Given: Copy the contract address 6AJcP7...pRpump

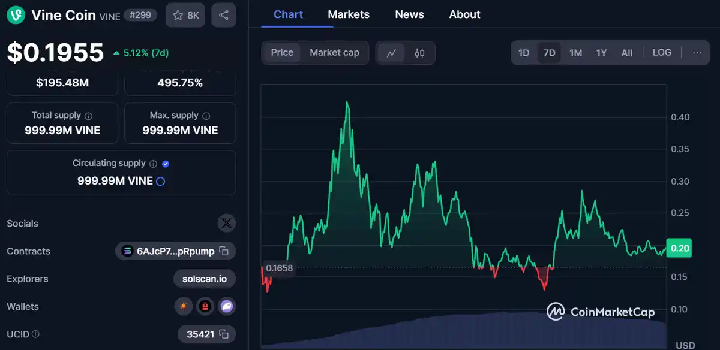Looking at the screenshot, I should pyautogui.click(x=224, y=251).
